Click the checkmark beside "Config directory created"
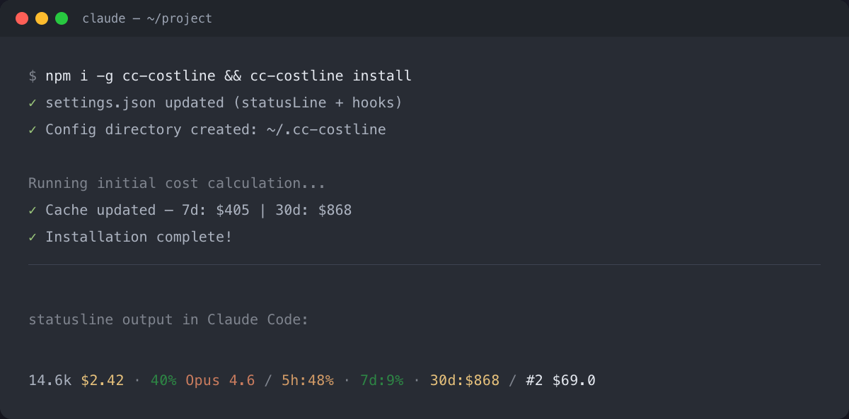The width and height of the screenshot is (849, 419). tap(33, 129)
